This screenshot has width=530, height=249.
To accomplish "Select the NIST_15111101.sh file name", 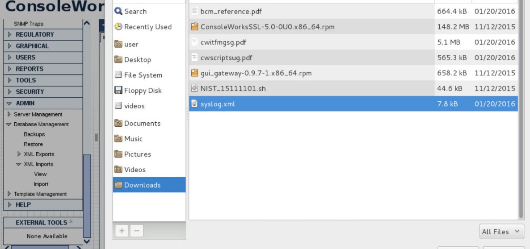I will point(233,89).
